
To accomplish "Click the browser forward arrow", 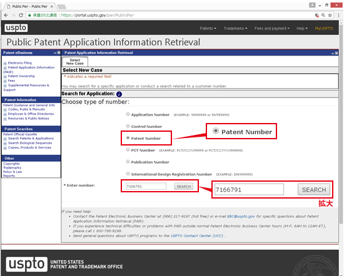I will pos(13,15).
